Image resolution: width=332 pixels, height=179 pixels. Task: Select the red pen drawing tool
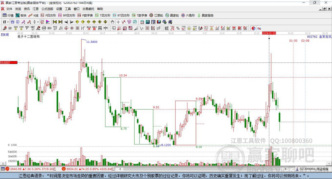[5, 28]
